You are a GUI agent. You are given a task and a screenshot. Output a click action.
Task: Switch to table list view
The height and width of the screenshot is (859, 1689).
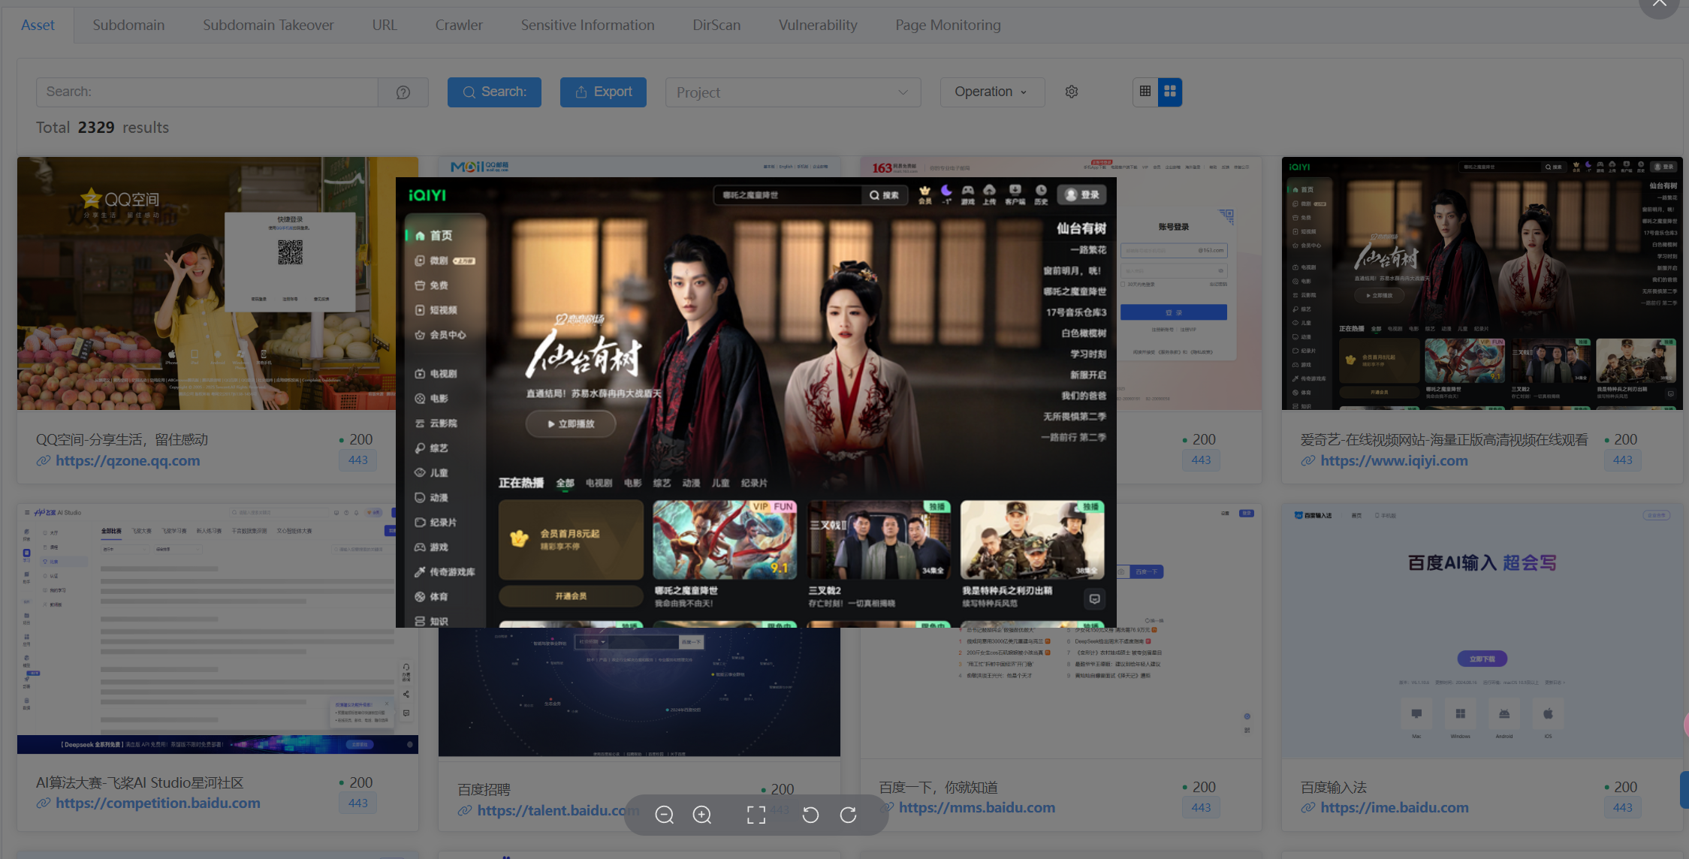[1145, 92]
